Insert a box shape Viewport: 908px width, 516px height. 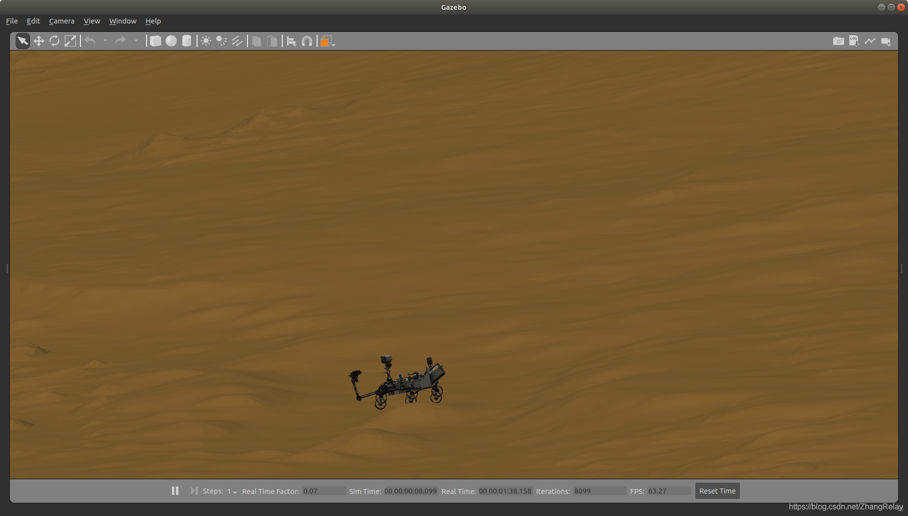pyautogui.click(x=155, y=41)
